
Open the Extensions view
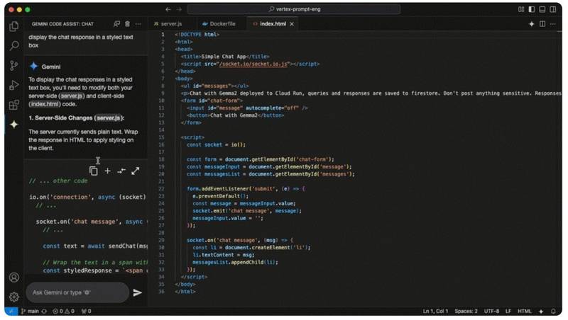(13, 105)
